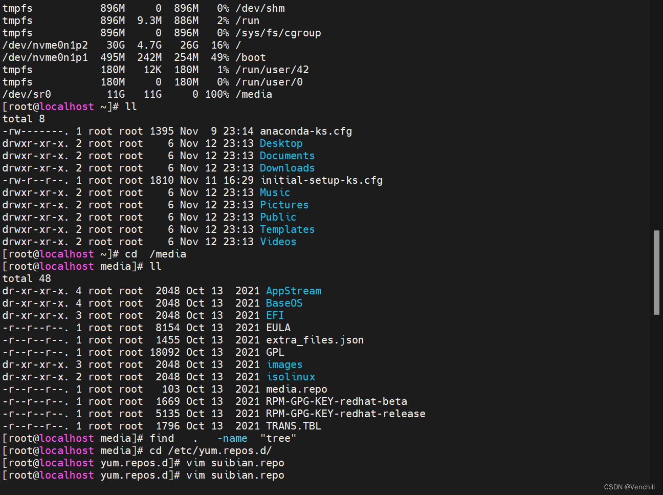
Task: Click the isolinux directory entry
Action: click(x=291, y=377)
